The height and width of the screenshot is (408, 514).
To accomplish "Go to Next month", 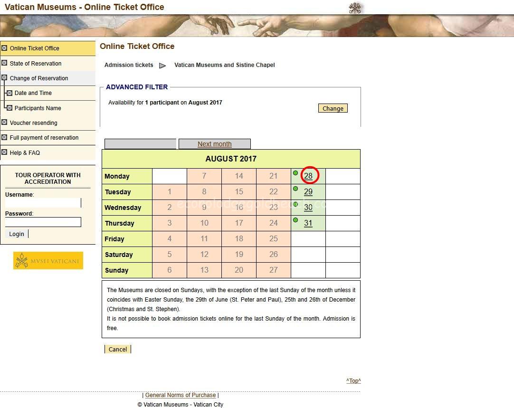I will pyautogui.click(x=214, y=144).
